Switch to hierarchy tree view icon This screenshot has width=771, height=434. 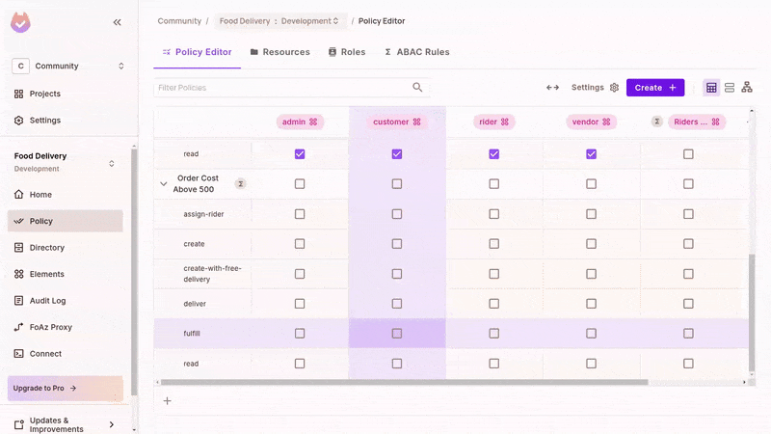click(747, 88)
